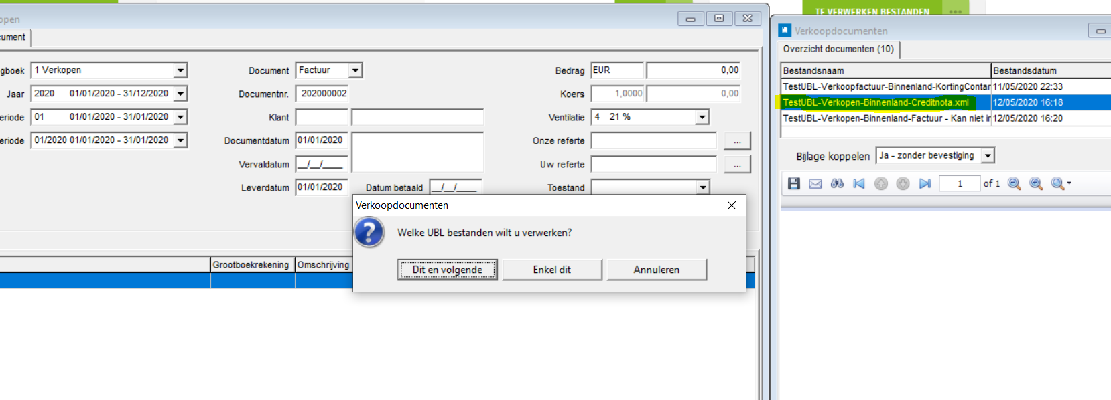Select the Overzicht documenten (10) tab

point(838,49)
